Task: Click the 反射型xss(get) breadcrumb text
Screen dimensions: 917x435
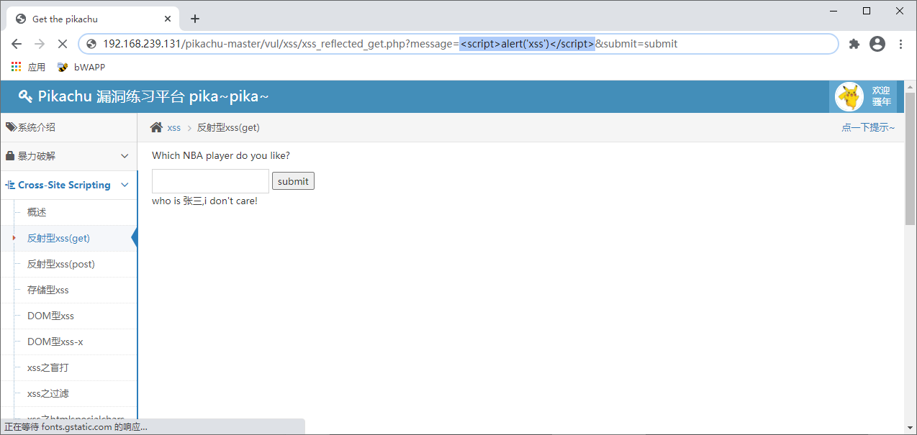Action: point(228,127)
